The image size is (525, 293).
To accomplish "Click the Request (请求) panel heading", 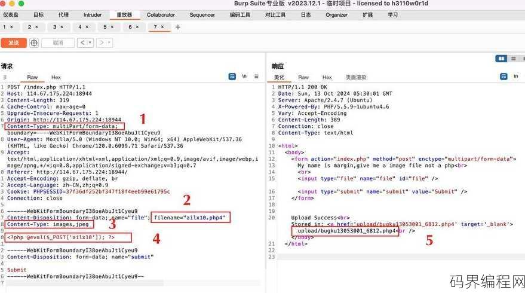I will [x=7, y=66].
